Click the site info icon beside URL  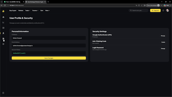click(x=8, y=5)
